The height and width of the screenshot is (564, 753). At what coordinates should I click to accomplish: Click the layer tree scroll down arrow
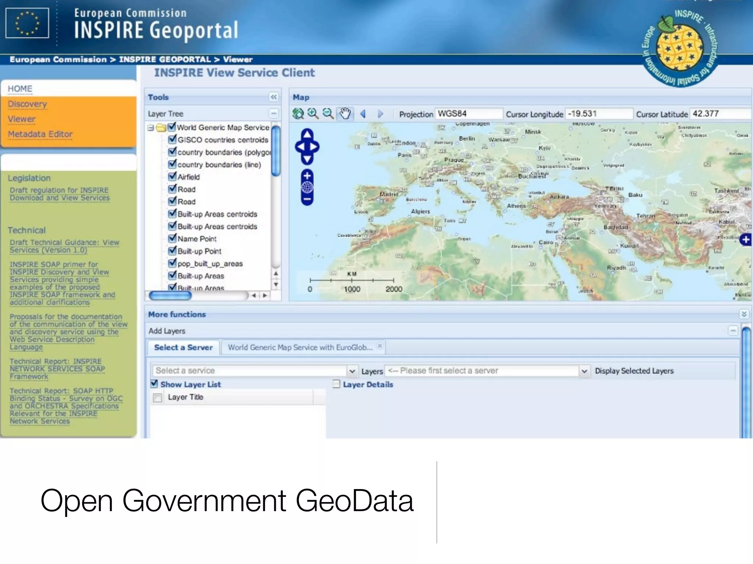click(x=276, y=285)
